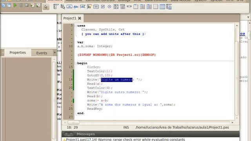The width and height of the screenshot is (251, 141).
Task: Click the View Forms toolbar icon
Action: click(x=9, y=5)
